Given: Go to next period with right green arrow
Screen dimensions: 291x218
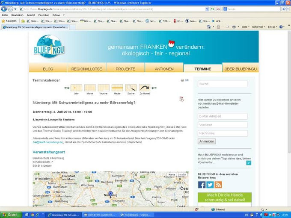Looking at the screenshot, I should coord(154,88).
